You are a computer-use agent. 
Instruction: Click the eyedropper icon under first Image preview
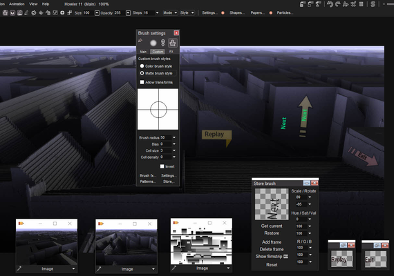pos(19,268)
